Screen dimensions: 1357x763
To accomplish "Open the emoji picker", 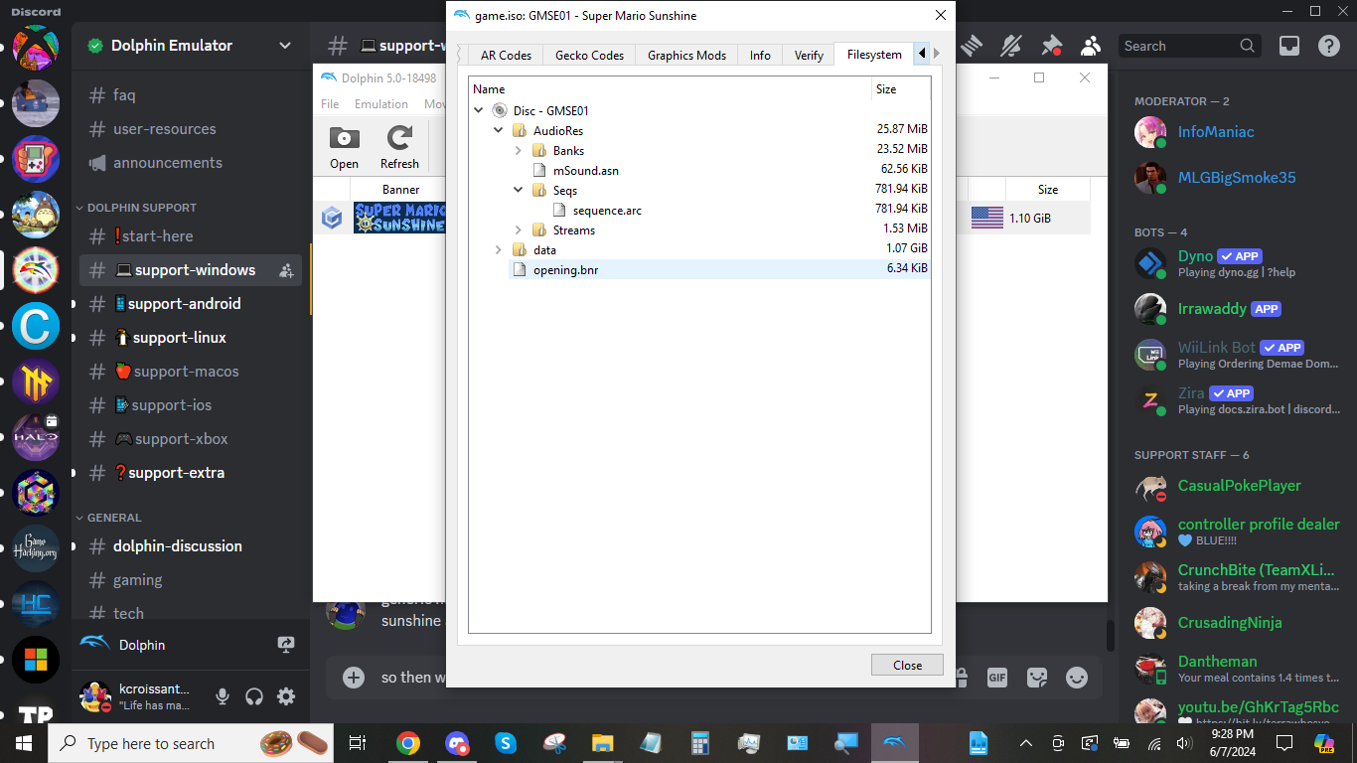I will click(x=1077, y=678).
